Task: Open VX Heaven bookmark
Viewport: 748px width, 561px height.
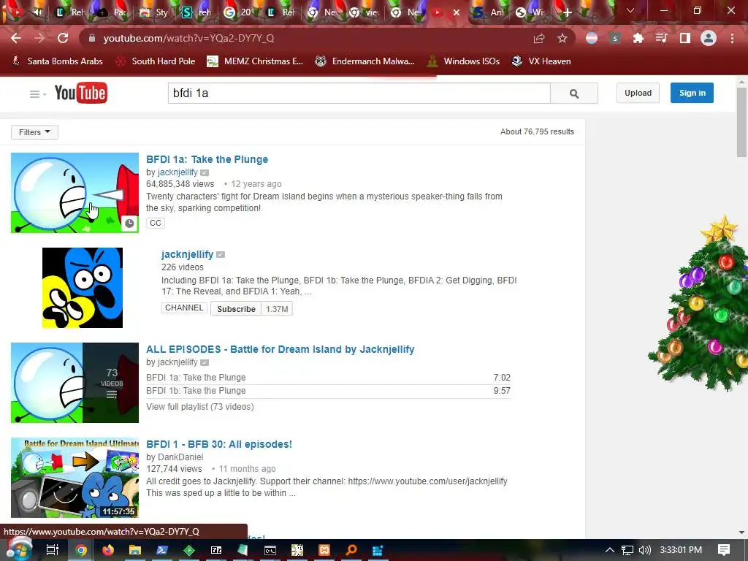Action: pos(541,61)
